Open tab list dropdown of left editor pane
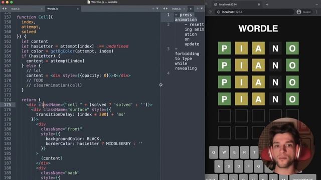 pyautogui.click(x=157, y=8)
